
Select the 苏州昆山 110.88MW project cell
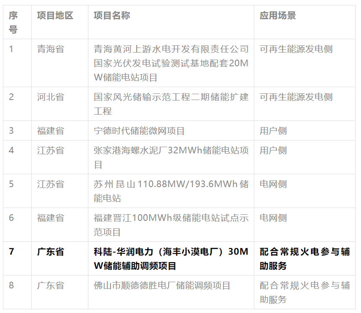pos(171,191)
